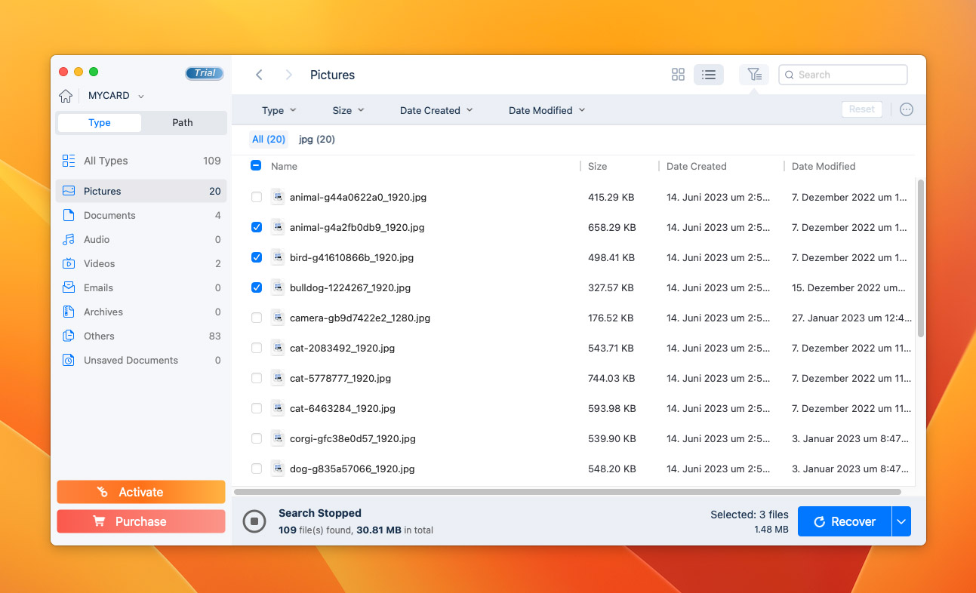Go back with the left arrow
Image resolution: width=976 pixels, height=593 pixels.
259,75
